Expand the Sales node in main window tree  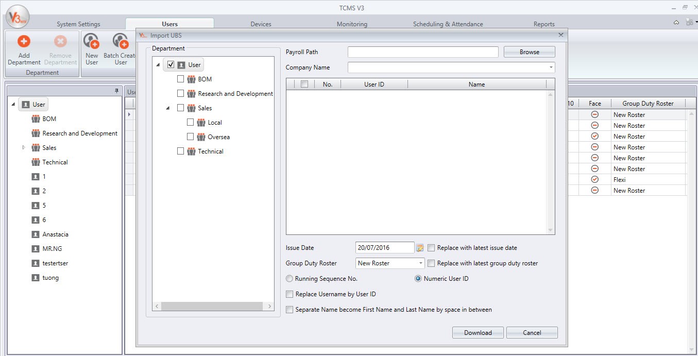coord(24,148)
